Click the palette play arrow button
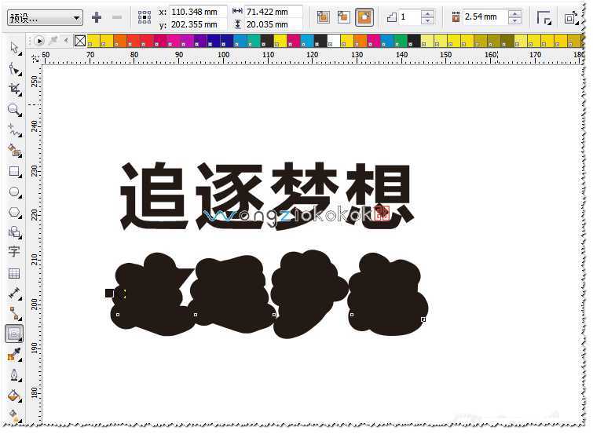The width and height of the screenshot is (593, 434). pos(39,41)
